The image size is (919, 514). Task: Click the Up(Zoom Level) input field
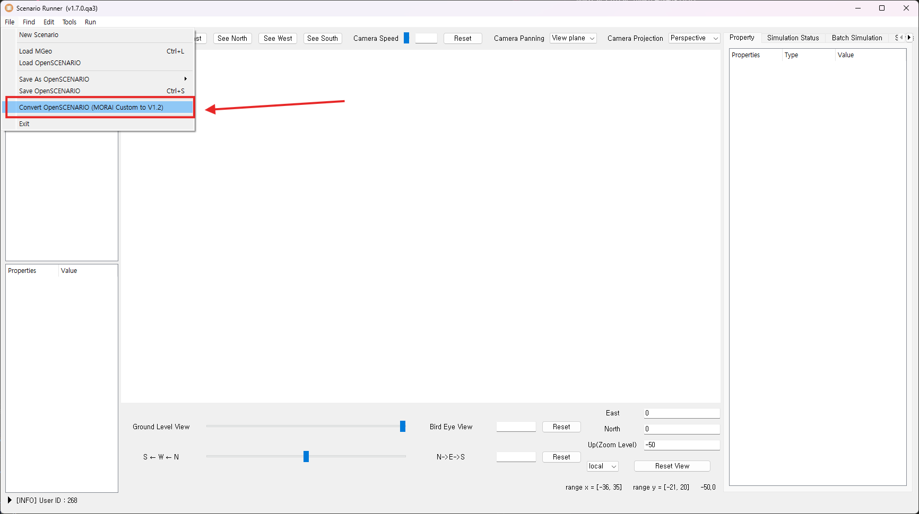point(681,445)
